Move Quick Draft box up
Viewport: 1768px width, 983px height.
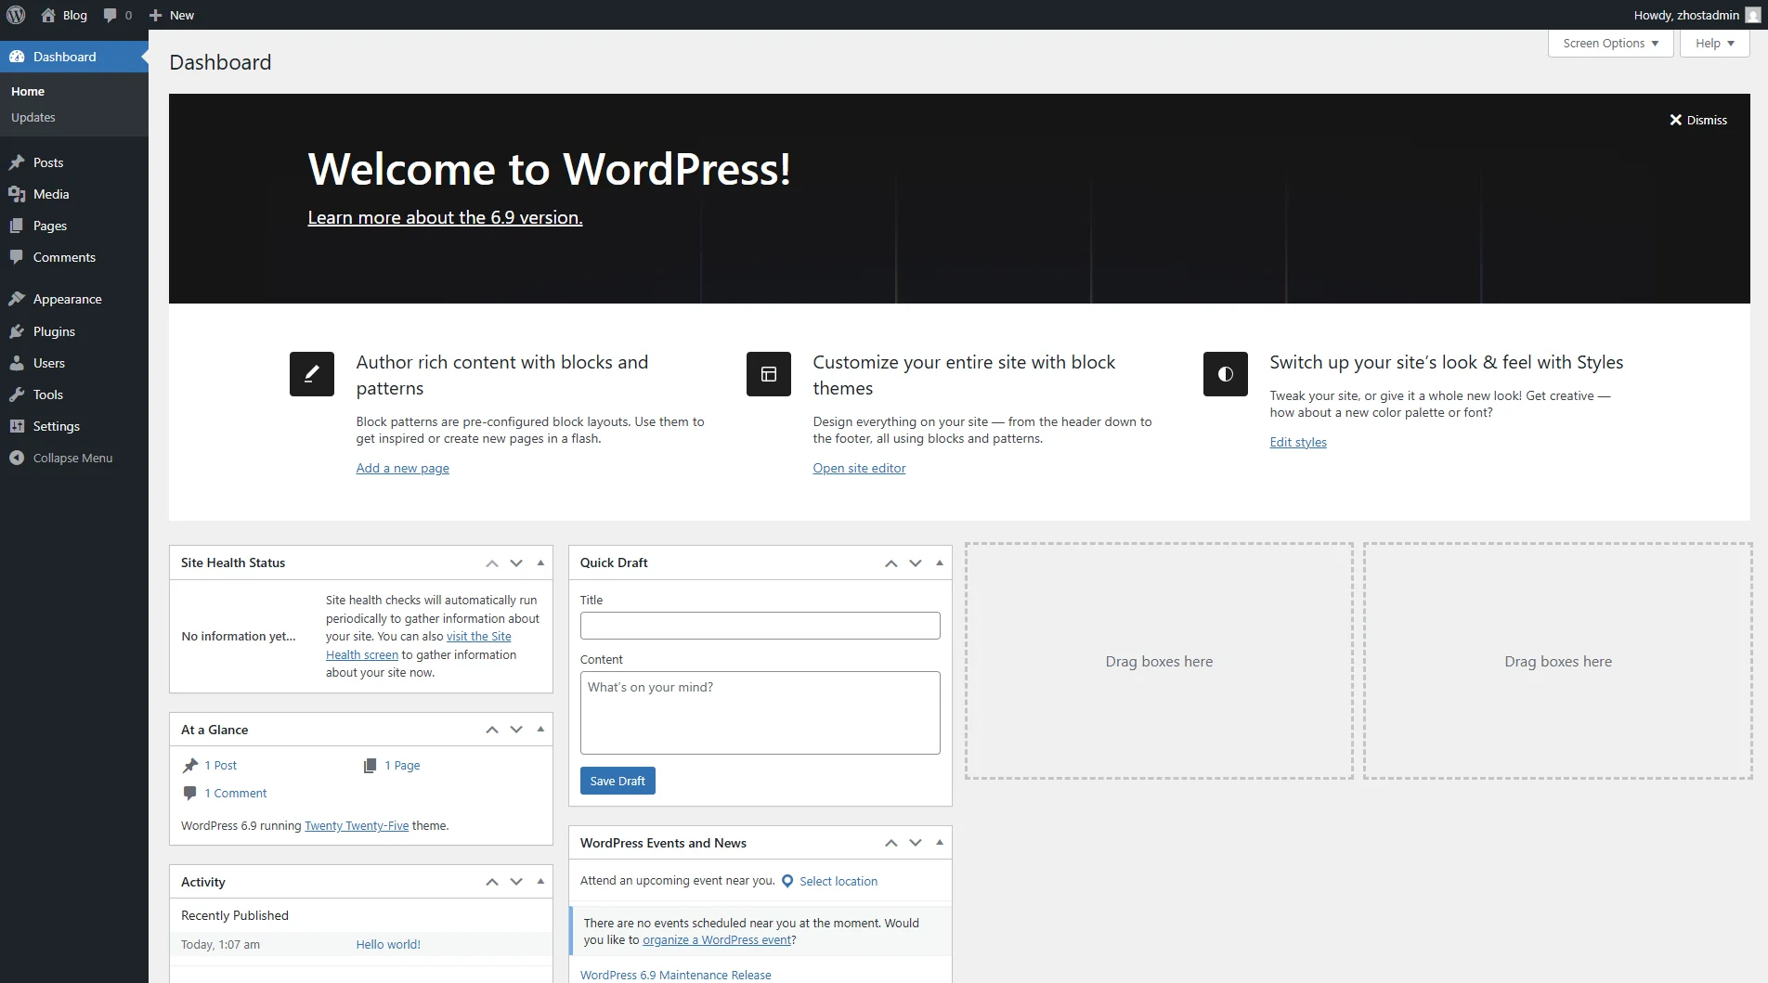(891, 563)
